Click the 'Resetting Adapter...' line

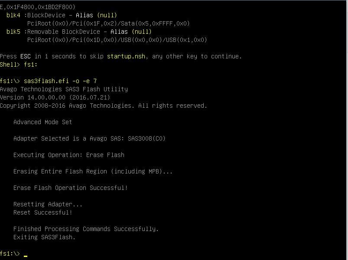coord(48,204)
